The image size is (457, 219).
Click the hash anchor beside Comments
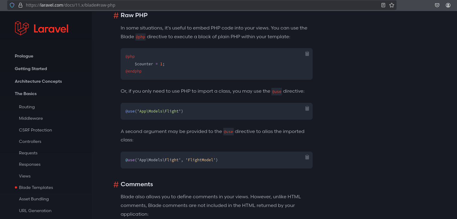point(116,184)
